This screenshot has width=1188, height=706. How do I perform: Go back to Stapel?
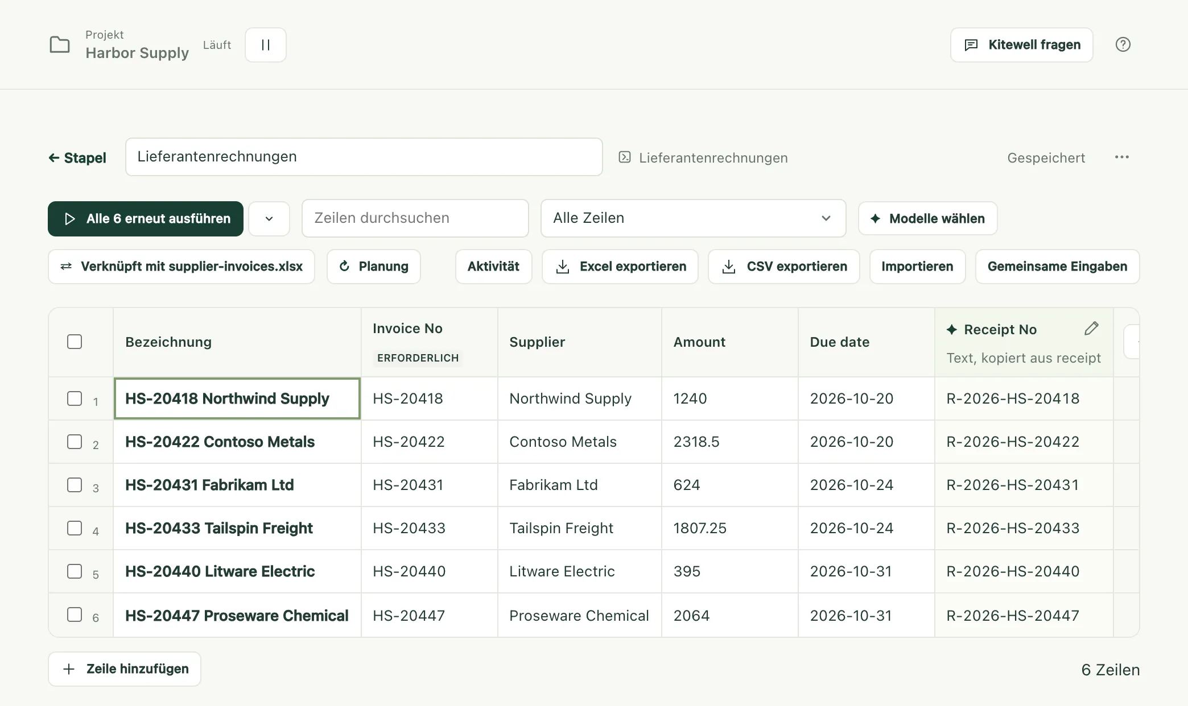click(77, 157)
